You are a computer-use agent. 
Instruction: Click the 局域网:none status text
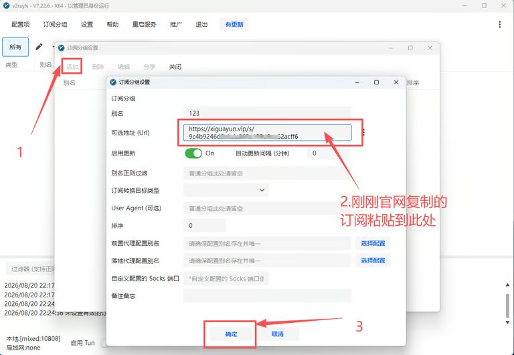(23, 348)
